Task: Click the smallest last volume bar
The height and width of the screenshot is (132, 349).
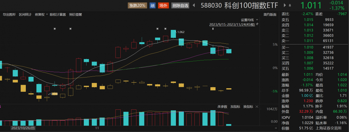Action: tap(229, 125)
